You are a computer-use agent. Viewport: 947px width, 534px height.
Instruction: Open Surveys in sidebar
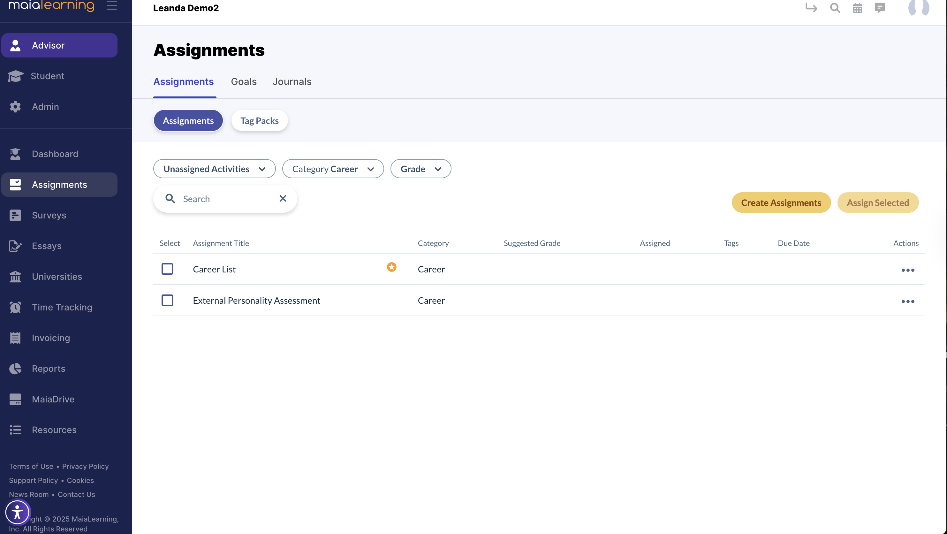pos(60,215)
